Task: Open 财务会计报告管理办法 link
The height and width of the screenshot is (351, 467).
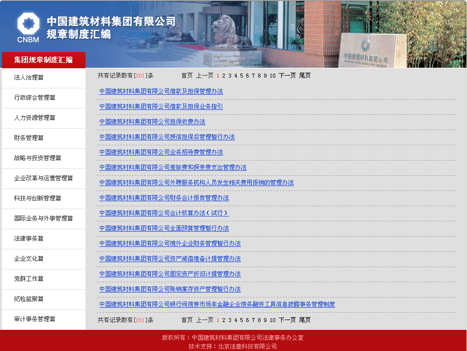Action: tap(164, 198)
